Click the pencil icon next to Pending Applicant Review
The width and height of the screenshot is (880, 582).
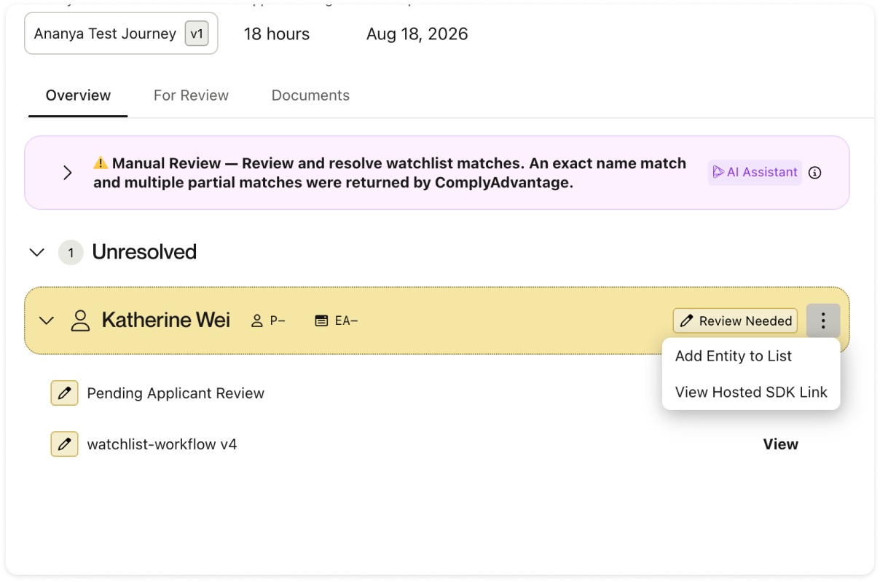point(64,393)
